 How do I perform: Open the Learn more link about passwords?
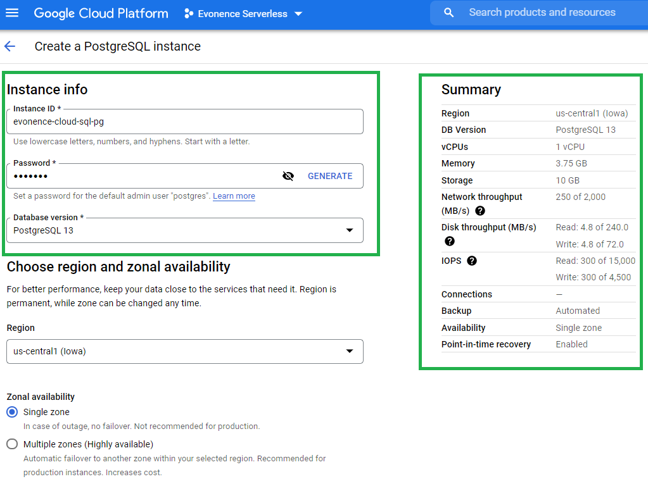point(234,196)
